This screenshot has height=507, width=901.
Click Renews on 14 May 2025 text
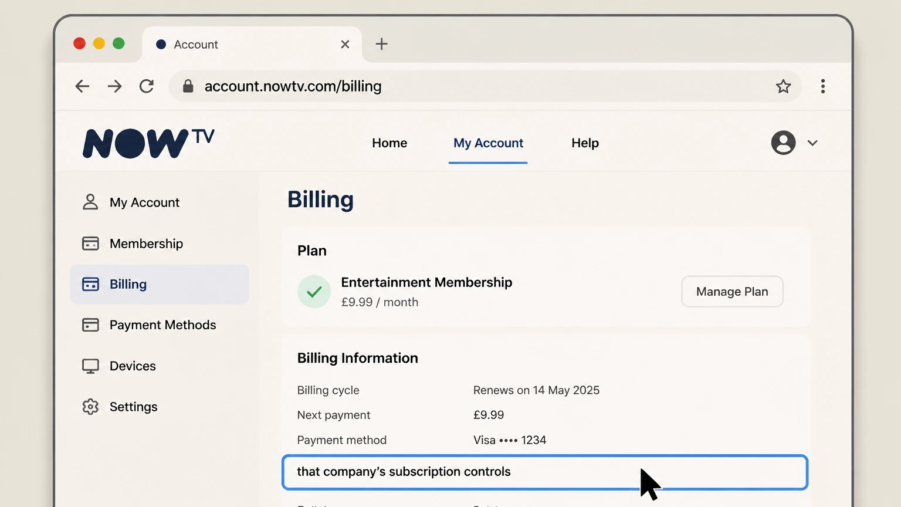click(x=536, y=390)
